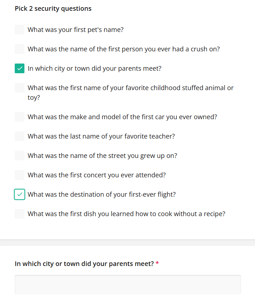Tick the street you grew up on checkbox
The image size is (255, 308).
tap(19, 155)
